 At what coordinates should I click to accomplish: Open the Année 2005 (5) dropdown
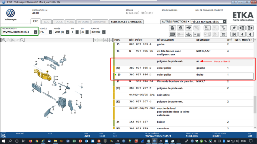[x=67, y=32]
